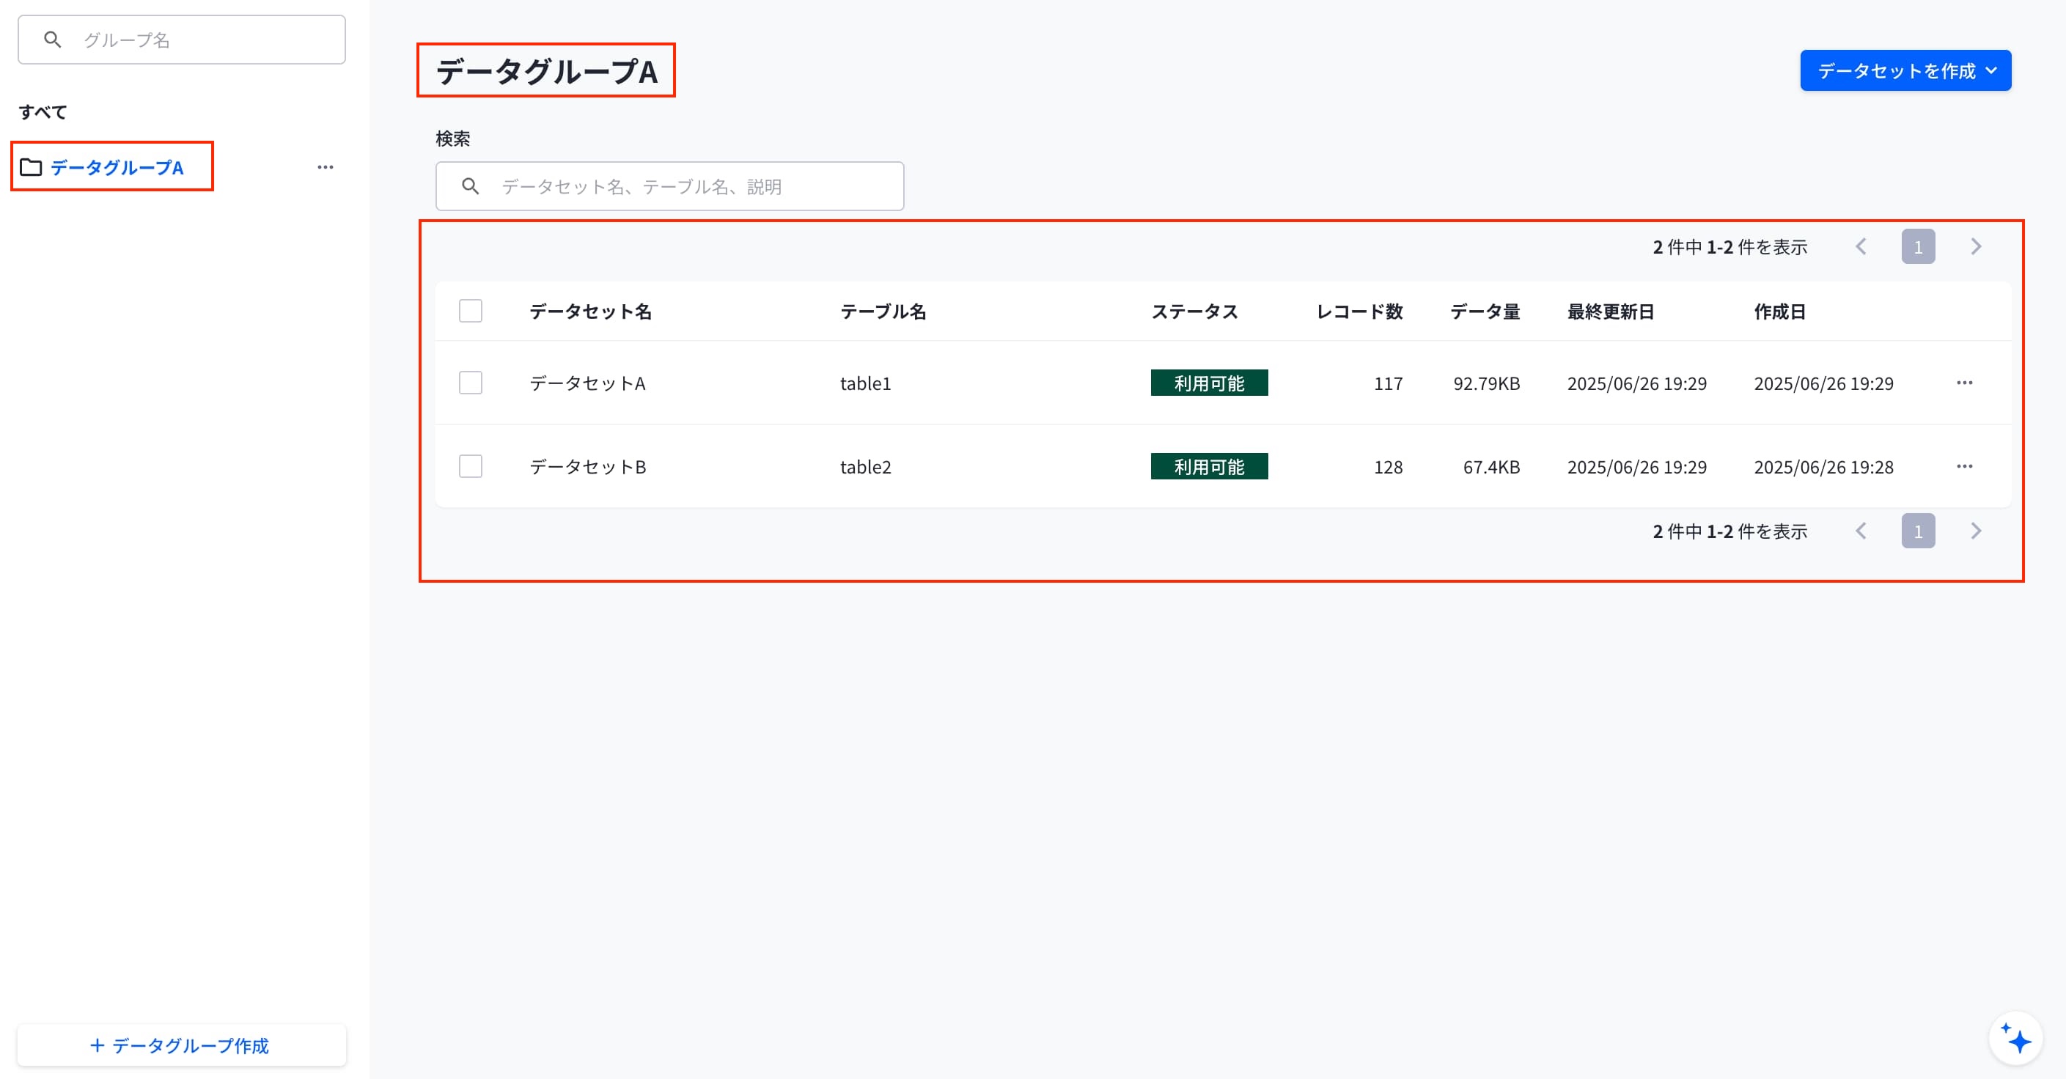This screenshot has height=1079, width=2066.
Task: Click the ステータス column header
Action: [1194, 311]
